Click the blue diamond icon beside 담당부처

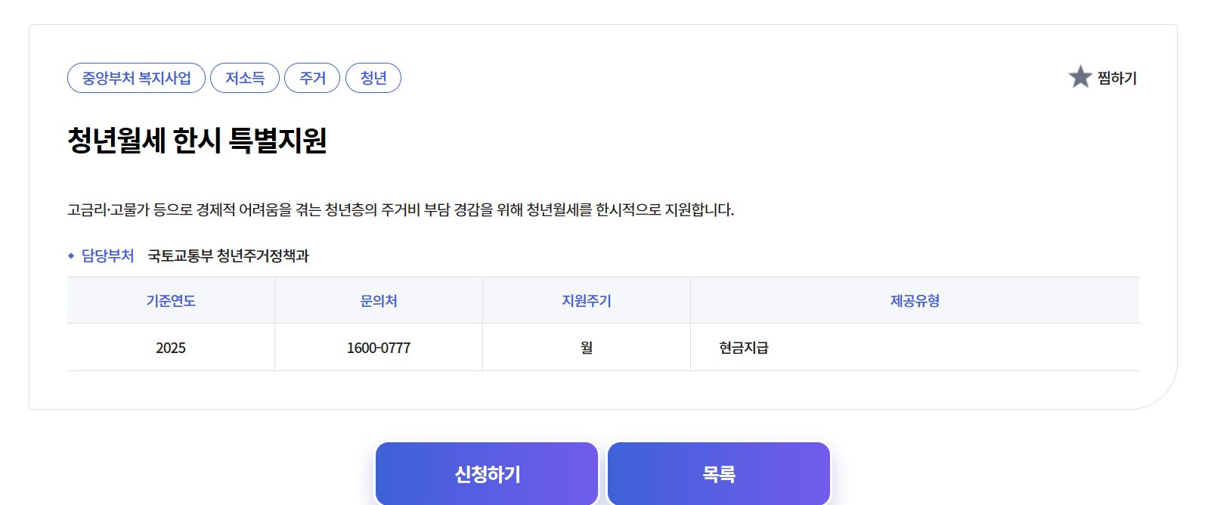(69, 256)
